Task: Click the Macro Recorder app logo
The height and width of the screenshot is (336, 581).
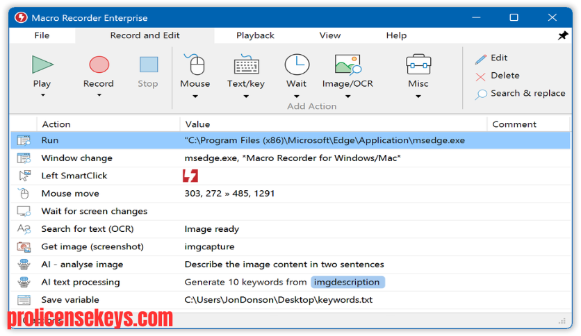Action: [x=21, y=17]
